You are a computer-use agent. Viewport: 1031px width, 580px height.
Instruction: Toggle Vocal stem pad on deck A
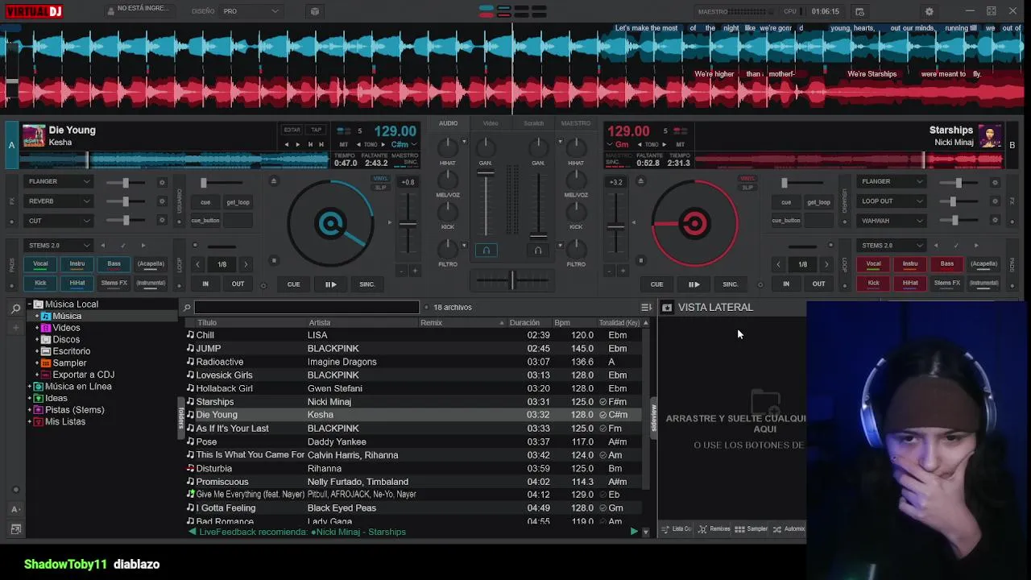pos(40,263)
